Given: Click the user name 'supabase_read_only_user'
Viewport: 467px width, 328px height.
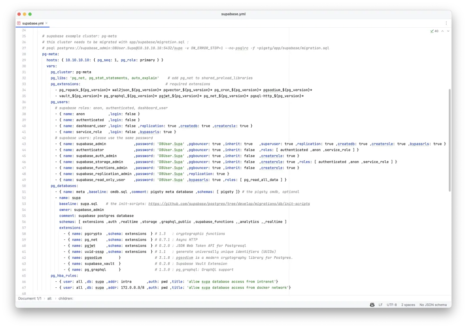Looking at the screenshot, I should pos(101,180).
